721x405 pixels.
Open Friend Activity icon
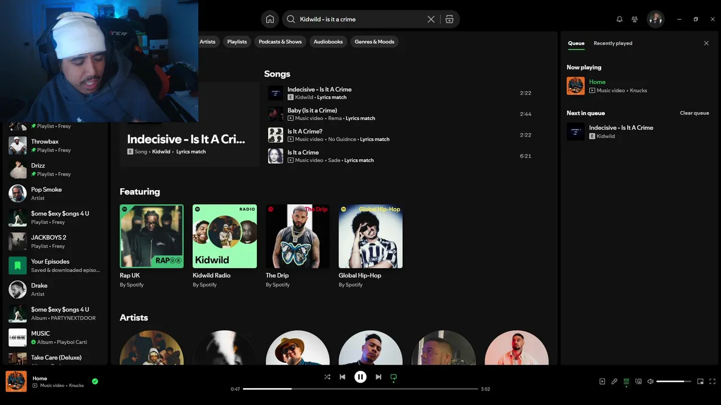click(635, 19)
